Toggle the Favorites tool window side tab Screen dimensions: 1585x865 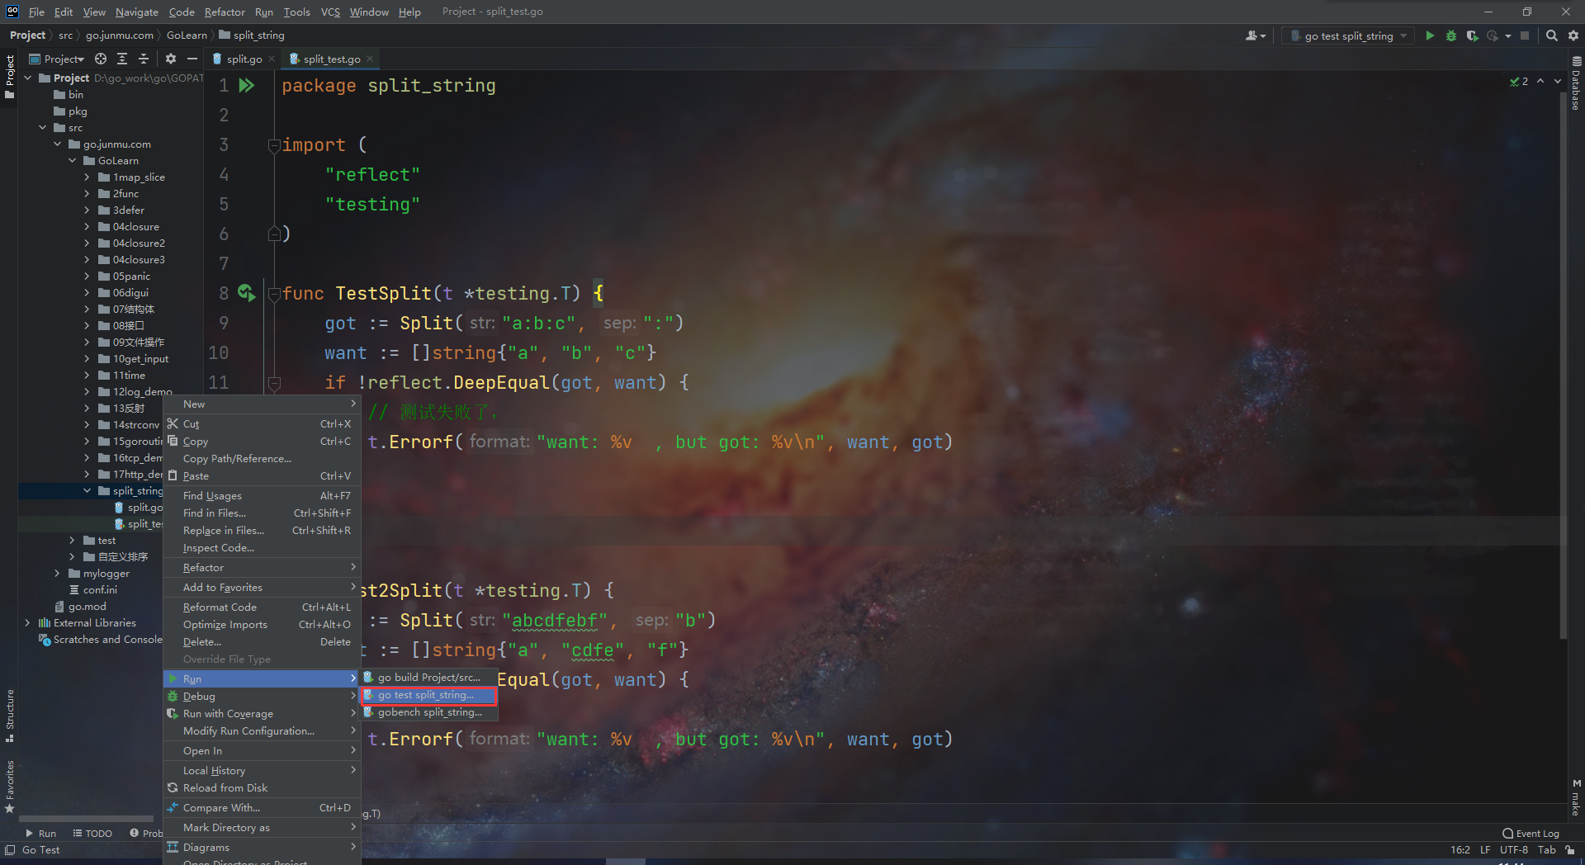click(x=10, y=786)
